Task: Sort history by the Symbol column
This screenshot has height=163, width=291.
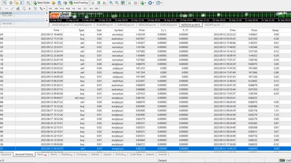Action: click(x=119, y=30)
